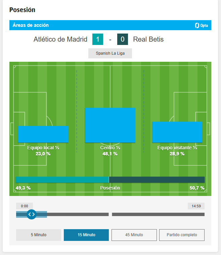Screen dimensions: 221x255
Task: Click the second half timeline track
Action: pyautogui.click(x=158, y=214)
